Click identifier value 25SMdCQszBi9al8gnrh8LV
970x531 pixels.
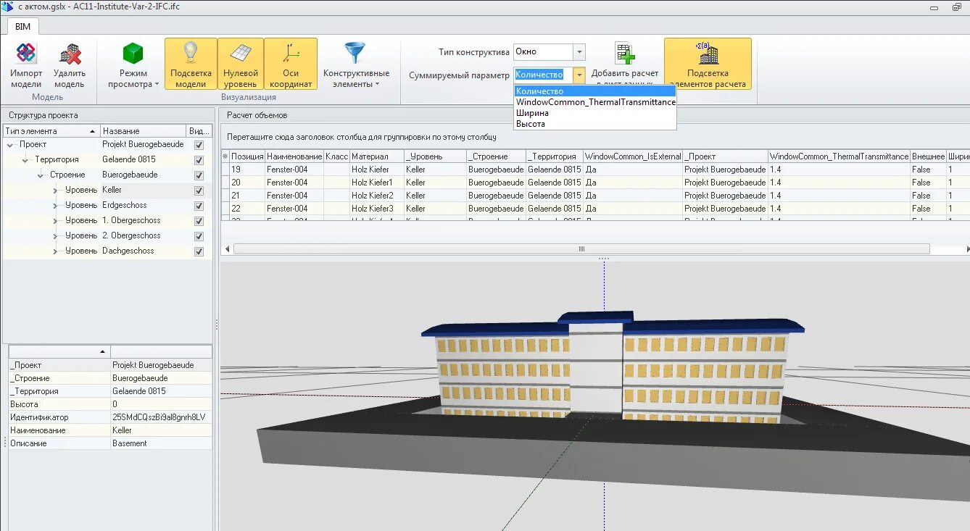[161, 417]
